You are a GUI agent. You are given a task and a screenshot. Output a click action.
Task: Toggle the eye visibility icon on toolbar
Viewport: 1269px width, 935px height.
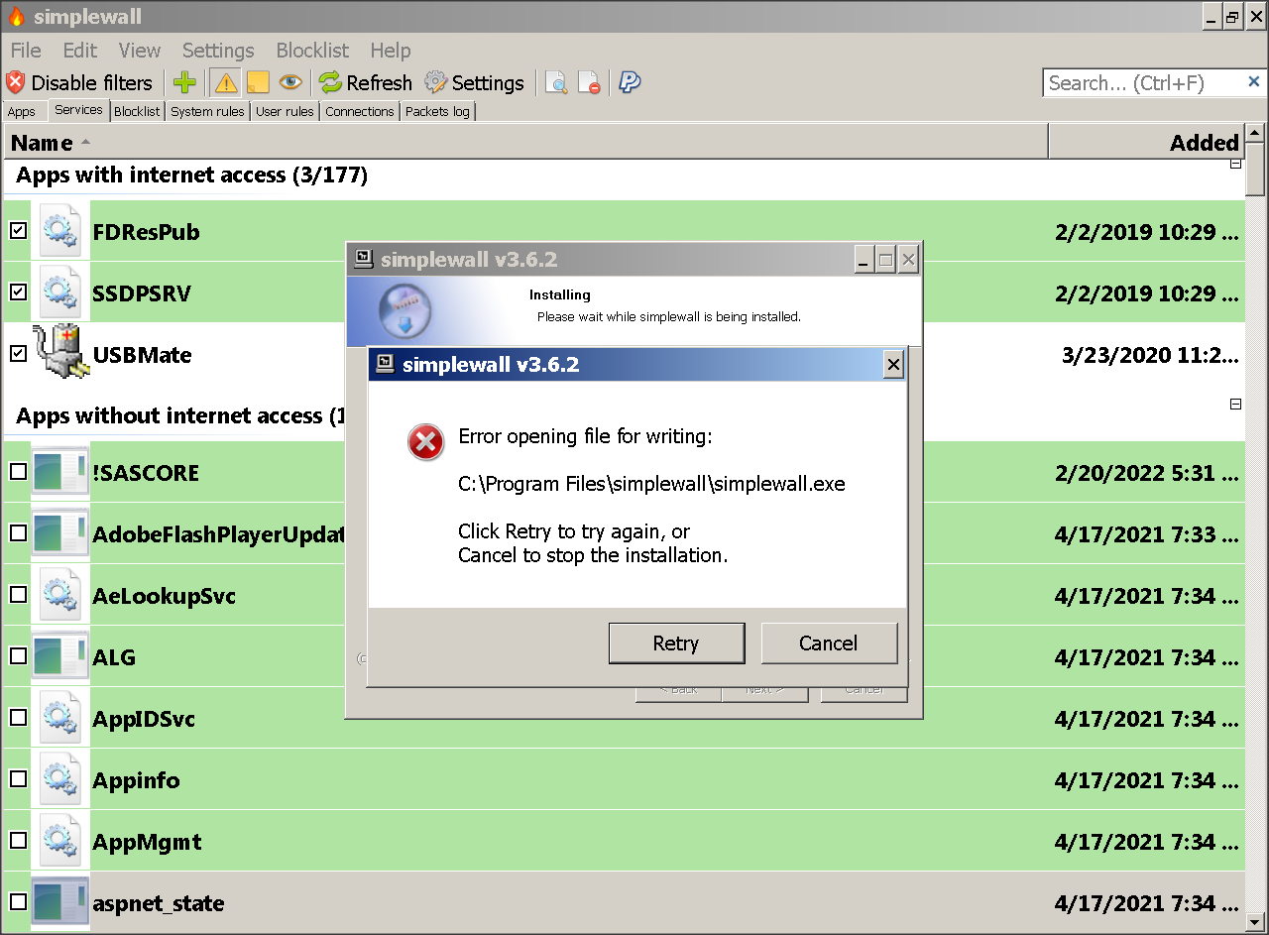pos(291,83)
